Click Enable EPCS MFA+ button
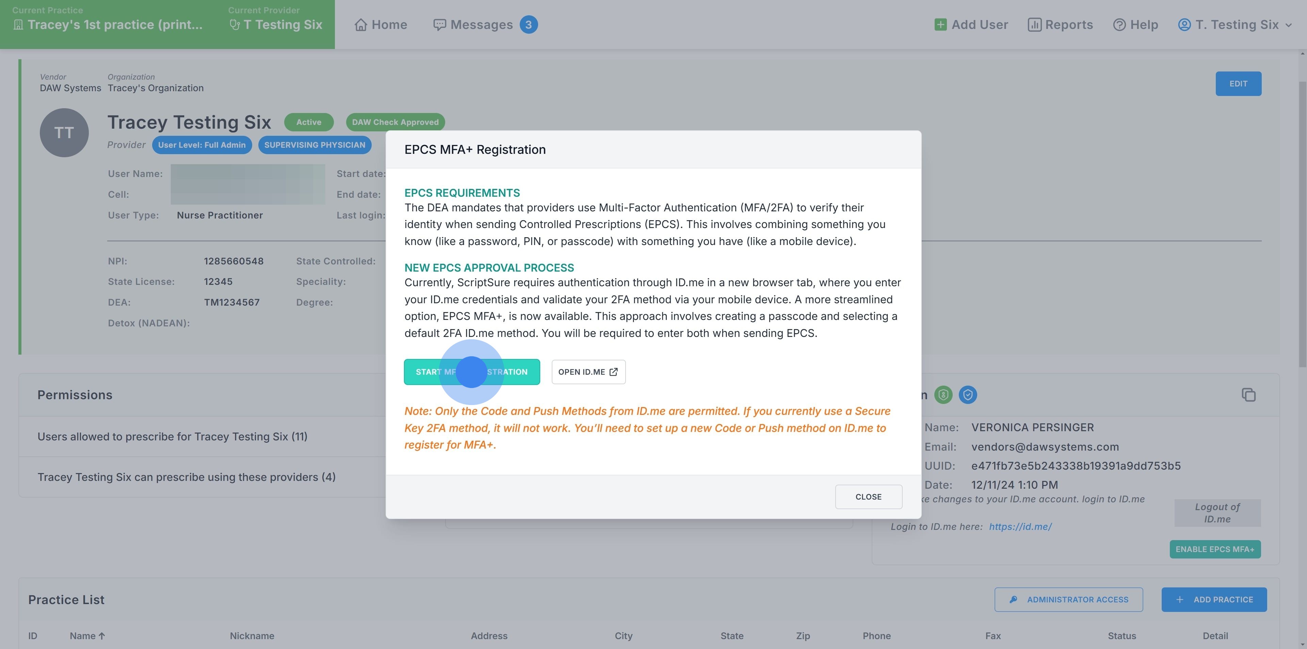The height and width of the screenshot is (649, 1307). (x=1215, y=549)
